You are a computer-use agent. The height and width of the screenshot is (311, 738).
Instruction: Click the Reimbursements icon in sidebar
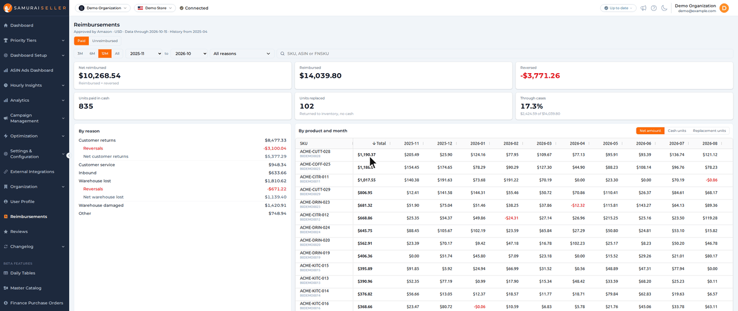point(6,217)
